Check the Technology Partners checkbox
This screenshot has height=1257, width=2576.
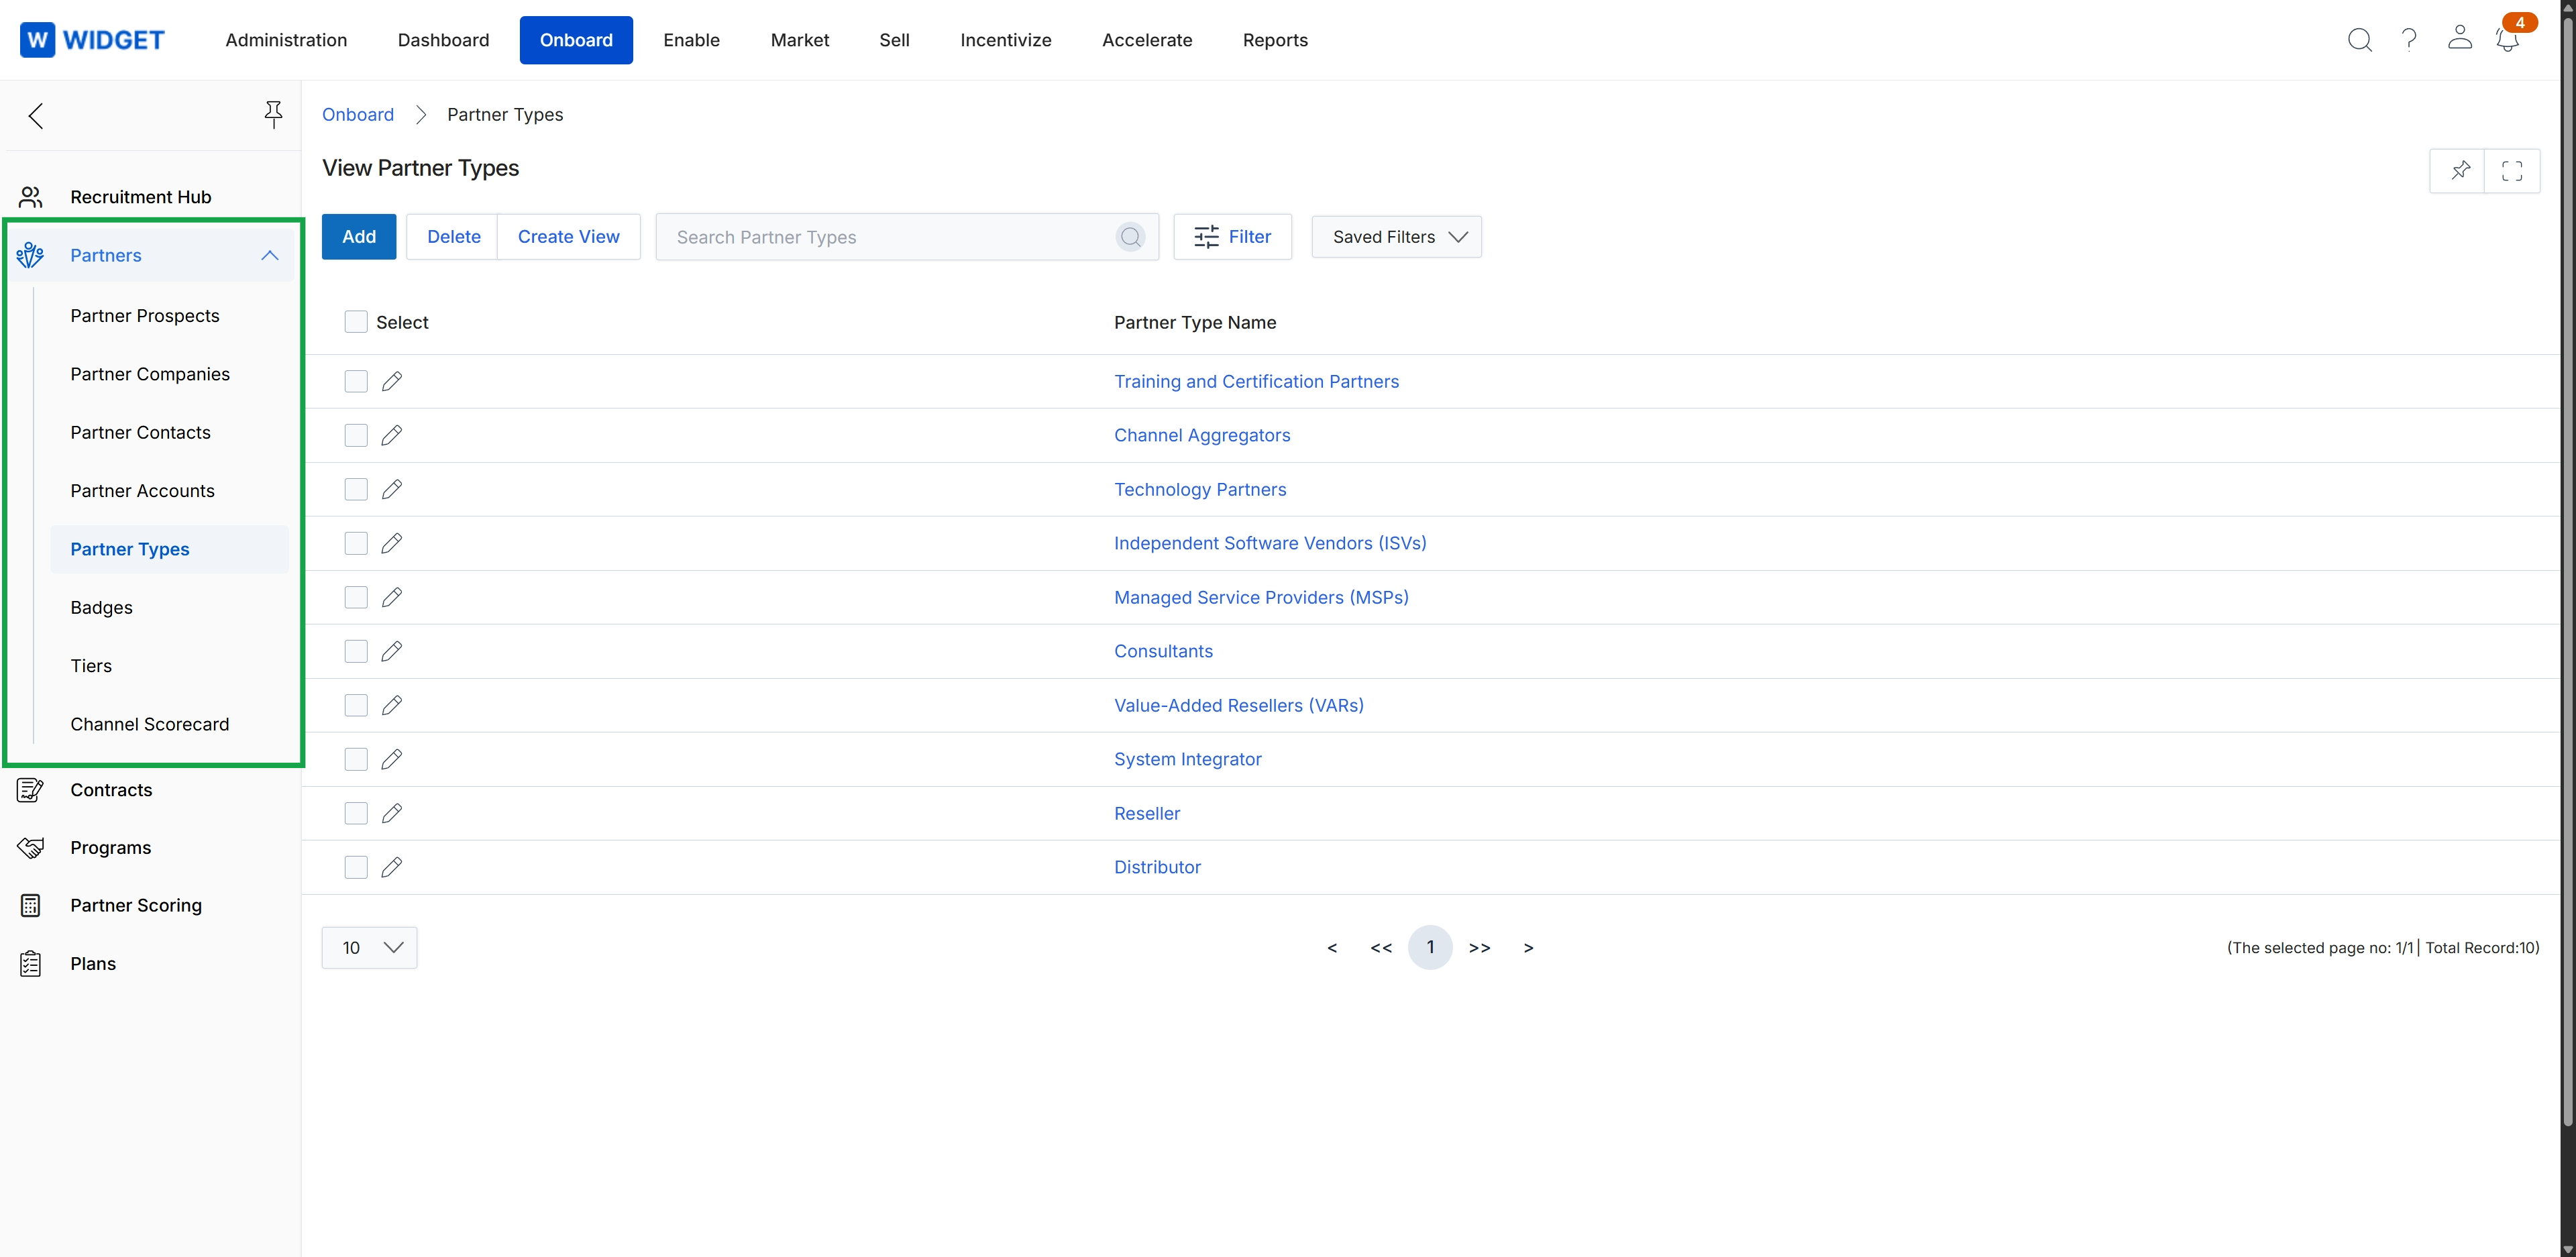click(x=356, y=489)
